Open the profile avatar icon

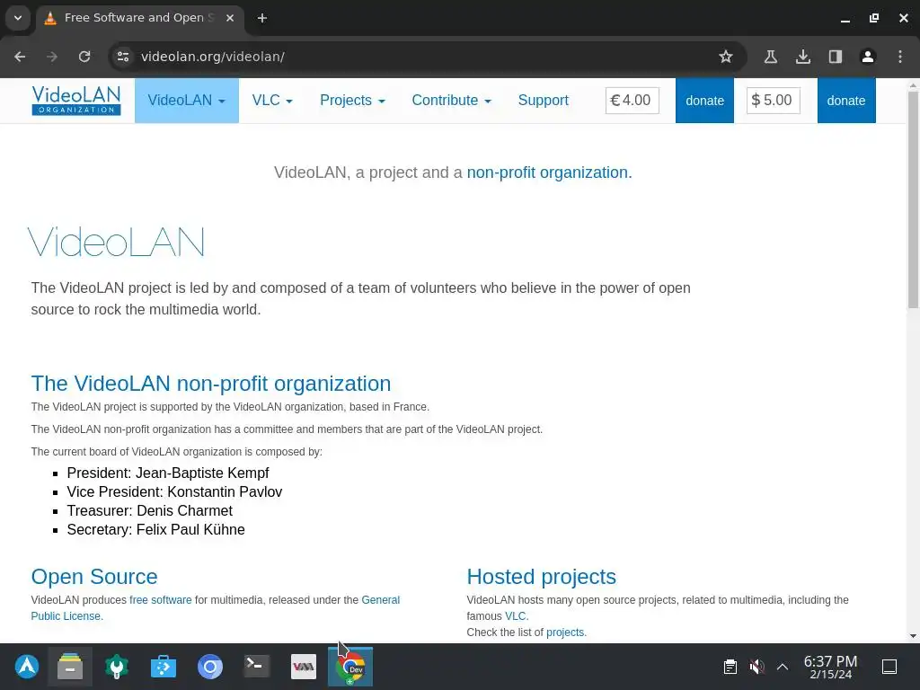tap(868, 57)
